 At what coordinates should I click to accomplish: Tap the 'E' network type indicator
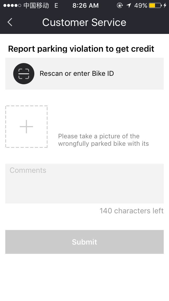tap(56, 6)
